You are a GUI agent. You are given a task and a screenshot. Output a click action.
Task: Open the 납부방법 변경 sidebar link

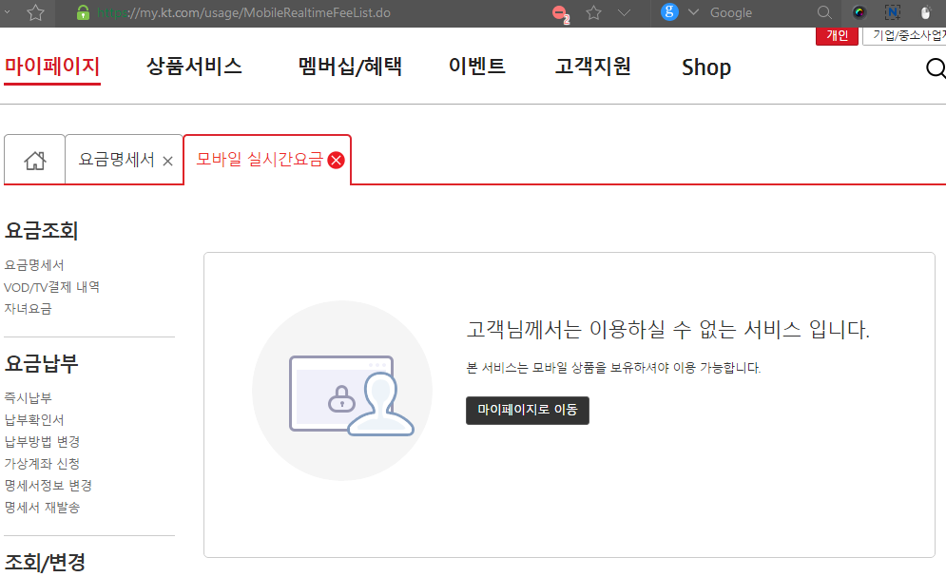click(x=42, y=442)
